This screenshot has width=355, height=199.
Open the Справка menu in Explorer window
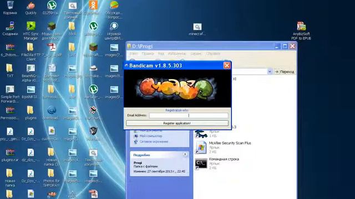pyautogui.click(x=213, y=54)
